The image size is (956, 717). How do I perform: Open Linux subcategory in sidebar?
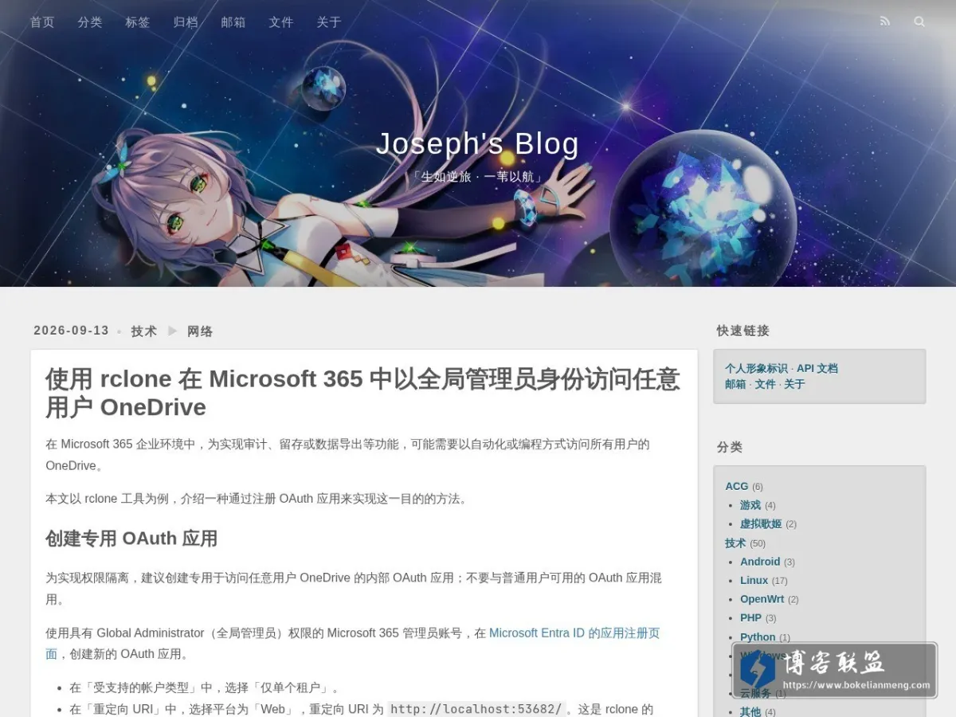[754, 581]
